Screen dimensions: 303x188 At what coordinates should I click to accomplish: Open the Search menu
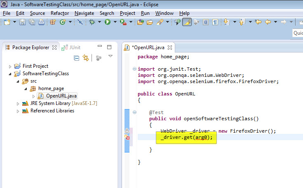coord(107,13)
